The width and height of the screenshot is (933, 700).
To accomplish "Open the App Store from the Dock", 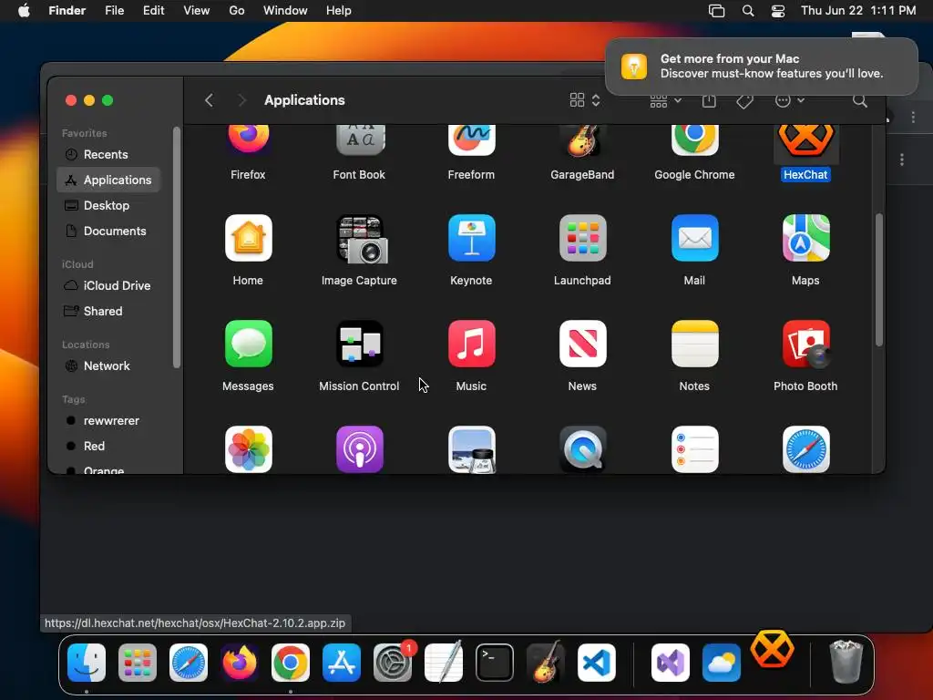I will click(342, 663).
